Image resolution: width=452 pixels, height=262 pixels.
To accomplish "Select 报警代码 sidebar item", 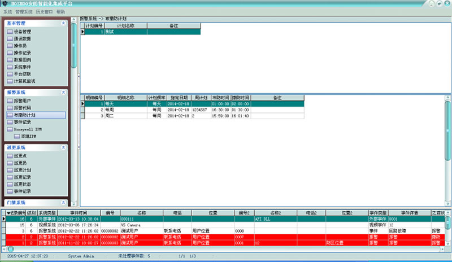I will click(x=23, y=108).
